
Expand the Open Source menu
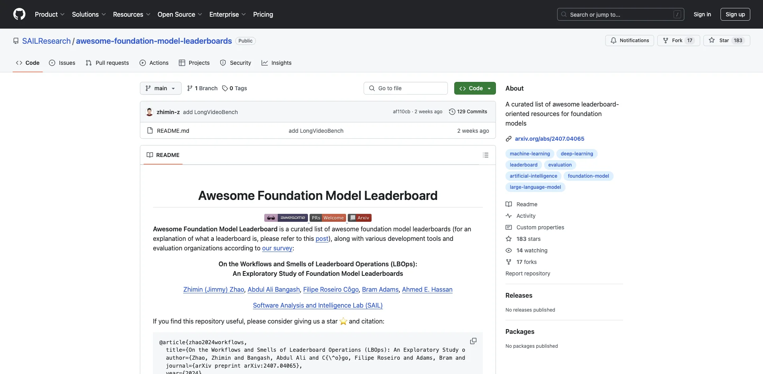180,14
